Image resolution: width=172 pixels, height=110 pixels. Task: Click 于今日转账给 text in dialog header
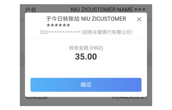click(x=63, y=19)
